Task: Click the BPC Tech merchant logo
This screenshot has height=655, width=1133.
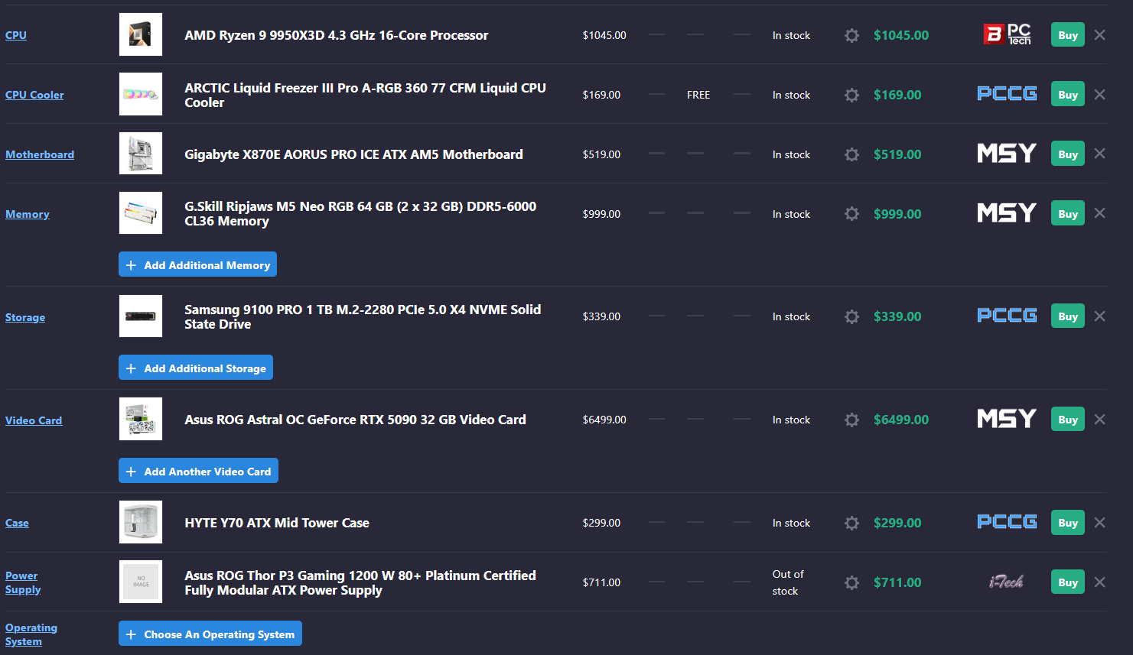Action: 1007,34
